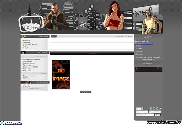
Task: Open Общая информация link
Action: pos(31,59)
